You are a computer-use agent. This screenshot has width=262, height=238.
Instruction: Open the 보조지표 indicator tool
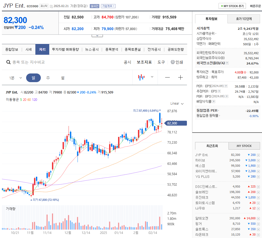[x=145, y=62]
